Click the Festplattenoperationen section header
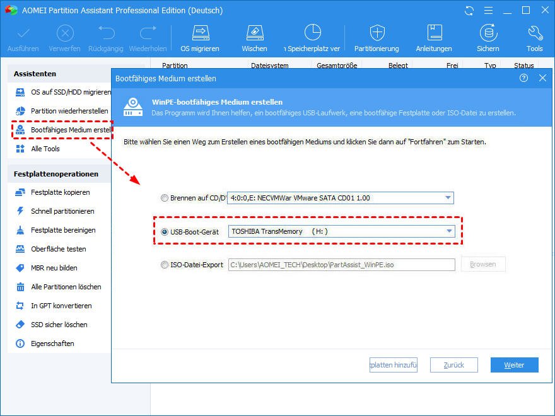 coord(56,174)
